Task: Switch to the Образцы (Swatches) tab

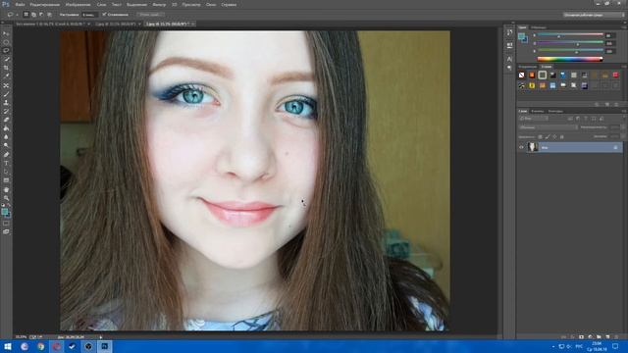Action: pyautogui.click(x=539, y=27)
